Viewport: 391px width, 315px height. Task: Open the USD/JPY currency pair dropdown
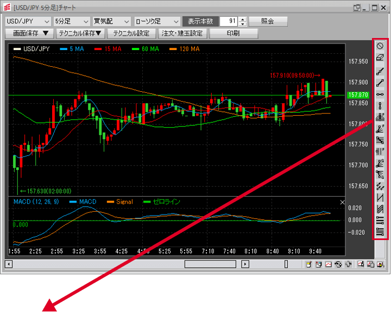click(x=28, y=21)
